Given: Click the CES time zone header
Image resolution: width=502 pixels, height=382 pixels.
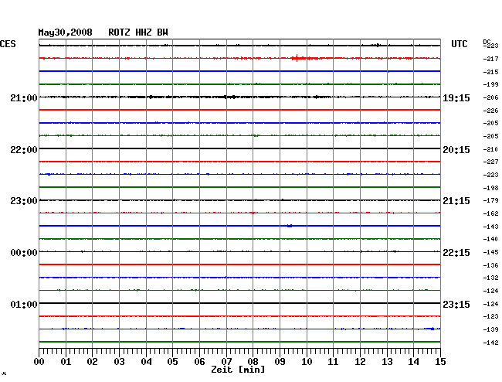Looking at the screenshot, I should 8,44.
